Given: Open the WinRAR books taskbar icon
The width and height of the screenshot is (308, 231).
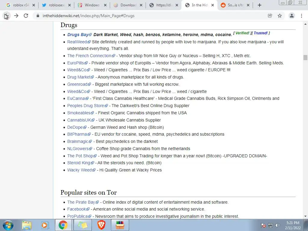Looking at the screenshot, I should pos(120,225).
